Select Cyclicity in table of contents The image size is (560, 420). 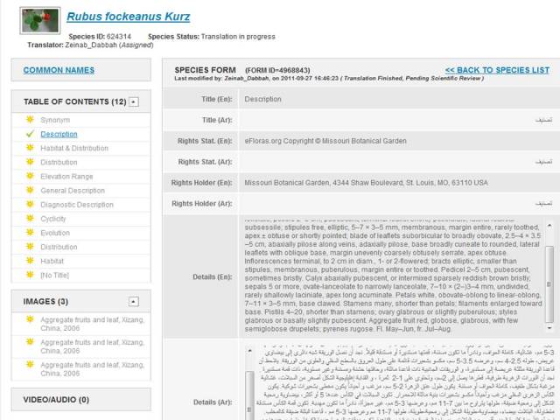tap(53, 219)
